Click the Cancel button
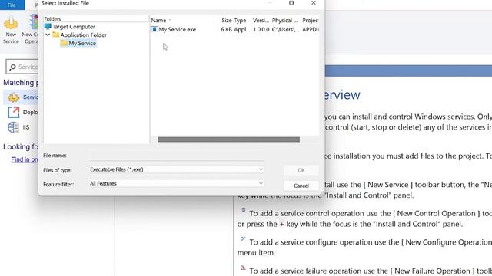The image size is (492, 276). (301, 186)
